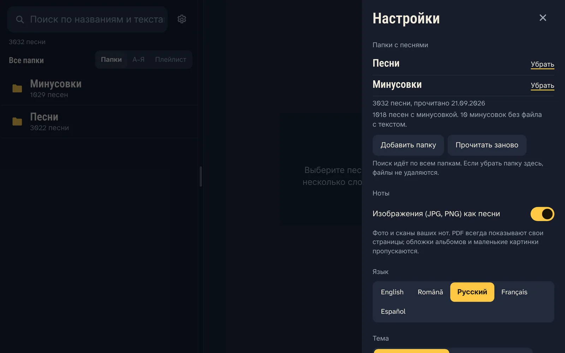565x353 pixels.
Task: Open the Песни folder with 3022 песни
Action: (99, 121)
